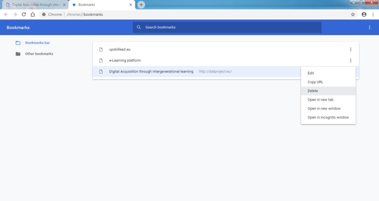This screenshot has width=379, height=201.
Task: Click the page icon beside Digital Acquisition bookmark
Action: 101,72
